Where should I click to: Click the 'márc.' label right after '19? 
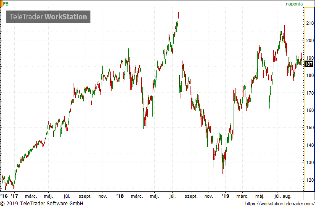tap(242, 196)
